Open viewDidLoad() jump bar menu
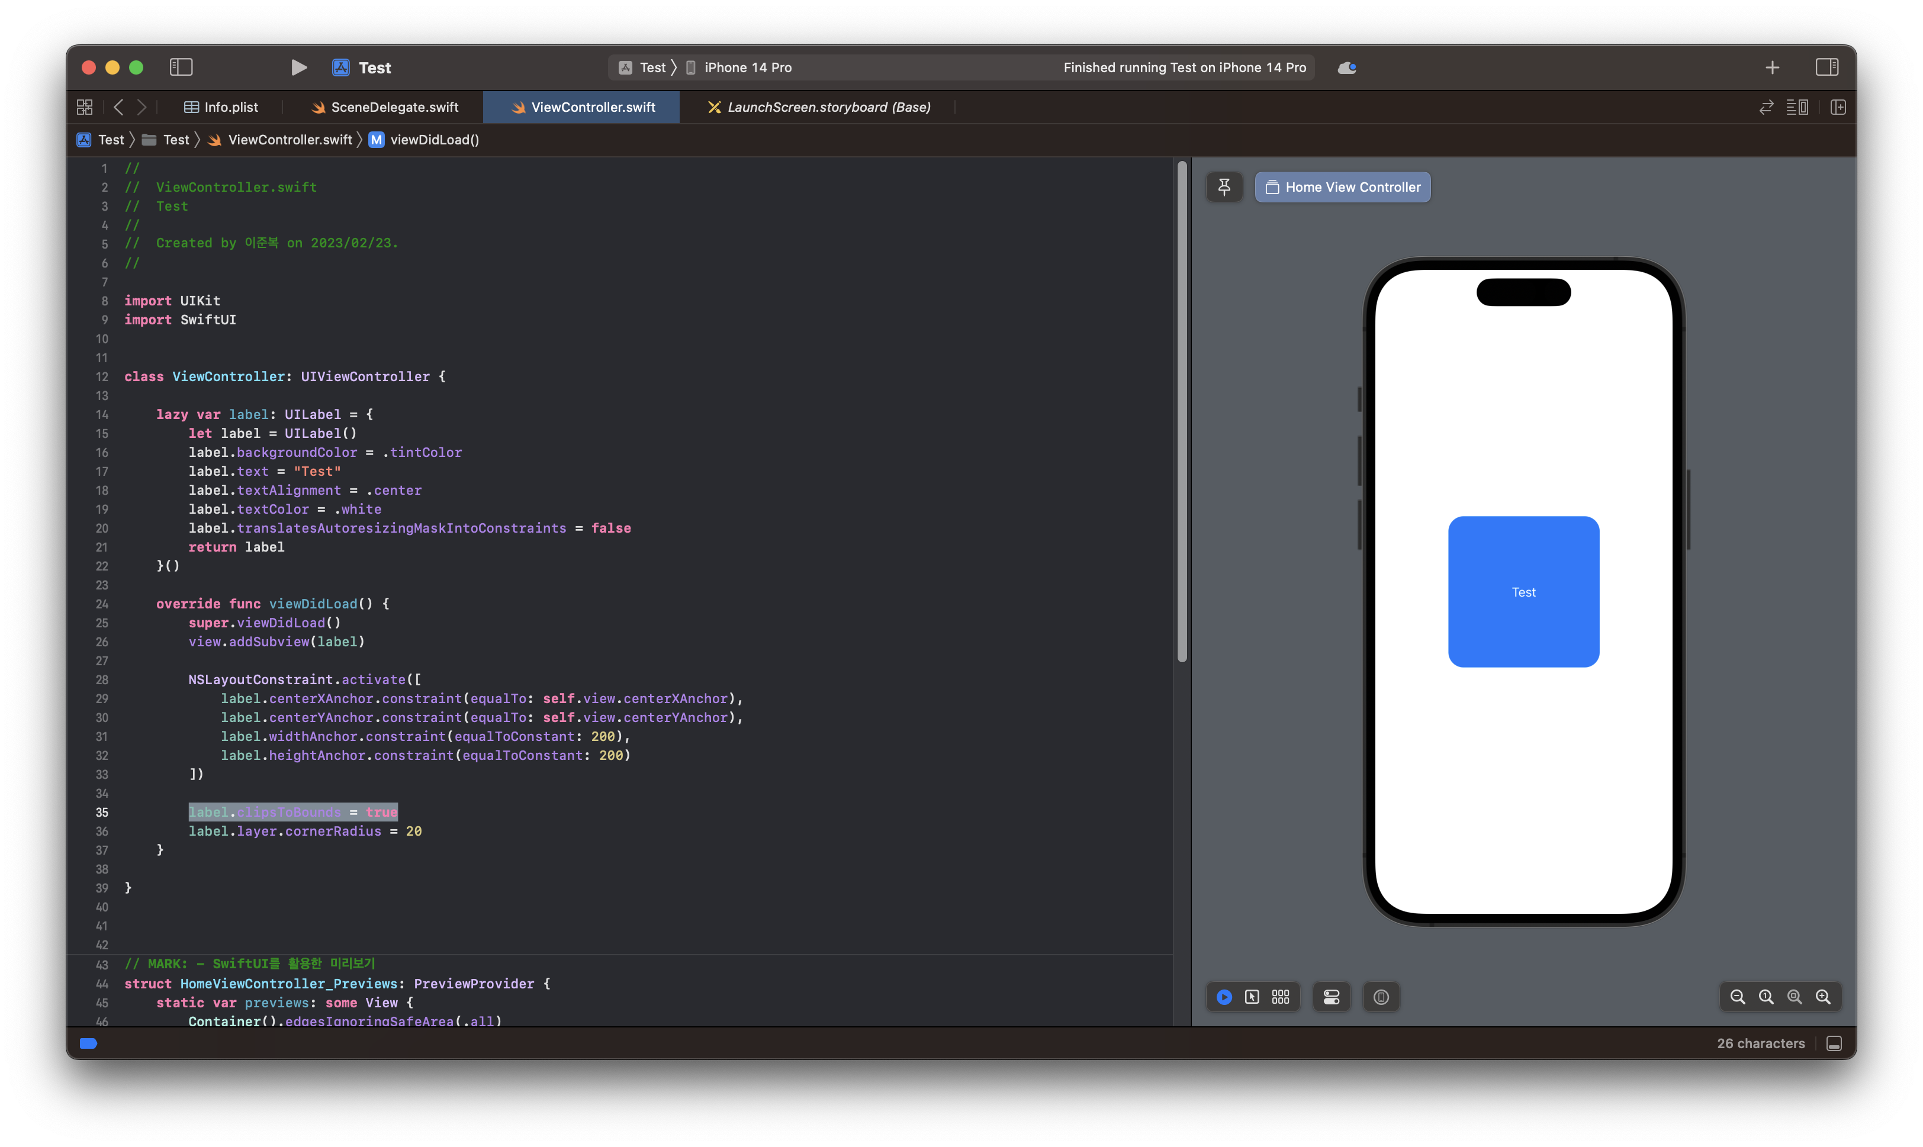The image size is (1923, 1147). pos(434,140)
